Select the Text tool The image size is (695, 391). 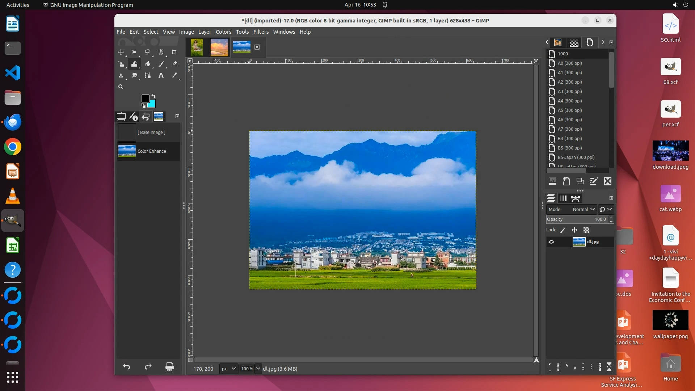(161, 76)
